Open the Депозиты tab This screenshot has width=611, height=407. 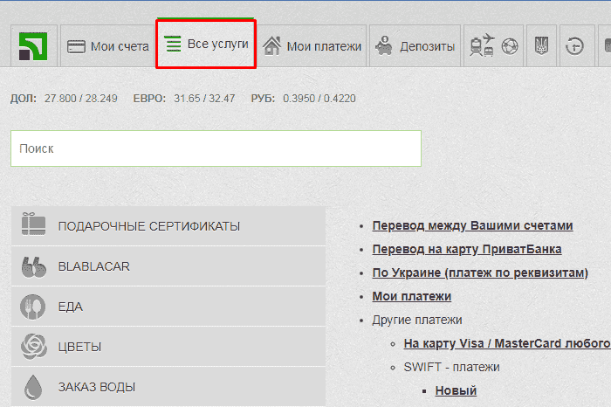coord(415,46)
